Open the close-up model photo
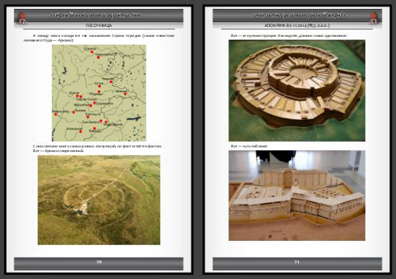Image resolution: width=396 pixels, height=279 pixels. click(x=296, y=195)
